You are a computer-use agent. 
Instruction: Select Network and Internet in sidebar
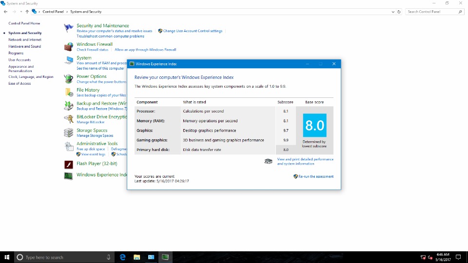[25, 39]
